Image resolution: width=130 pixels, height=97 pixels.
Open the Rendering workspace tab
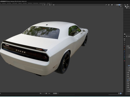30,3
